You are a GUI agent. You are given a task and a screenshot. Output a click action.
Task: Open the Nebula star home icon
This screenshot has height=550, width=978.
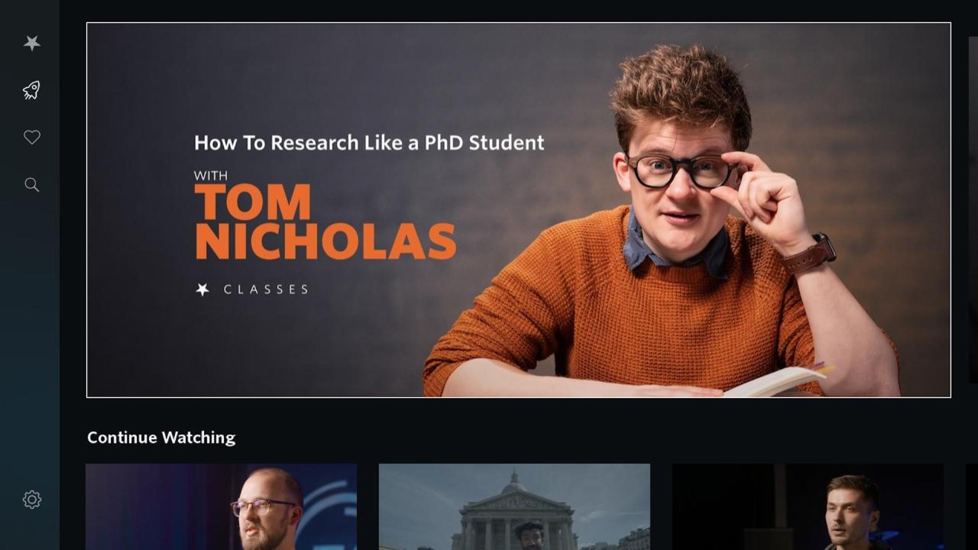click(x=31, y=44)
